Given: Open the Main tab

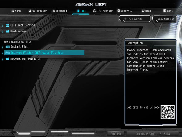Looking at the screenshot, I should (x=16, y=11).
